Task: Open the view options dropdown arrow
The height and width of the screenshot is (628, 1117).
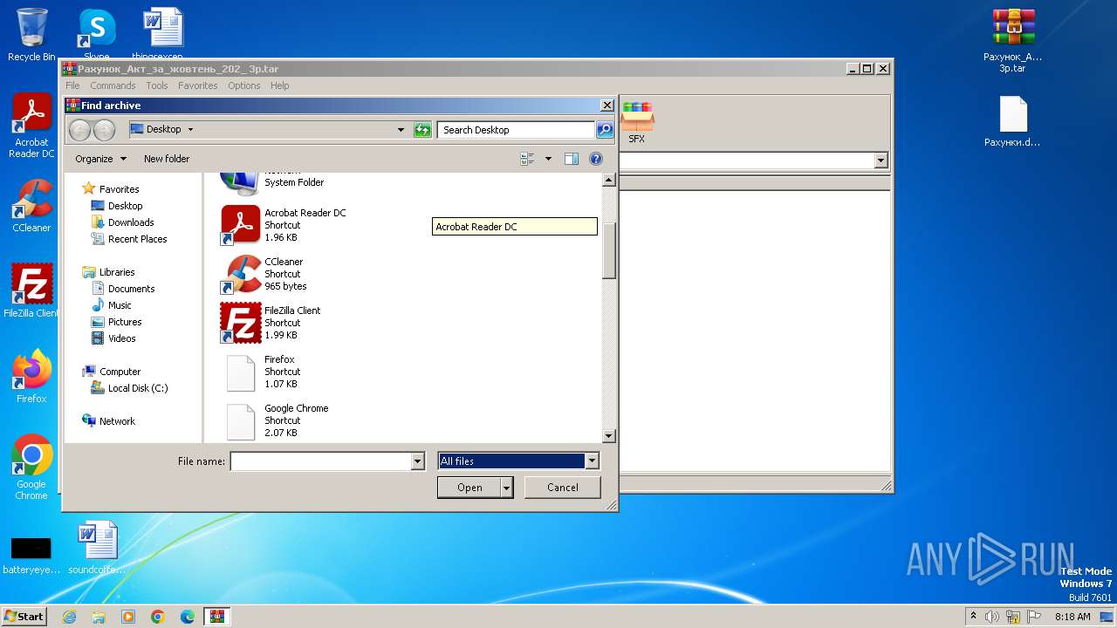Action: [548, 159]
